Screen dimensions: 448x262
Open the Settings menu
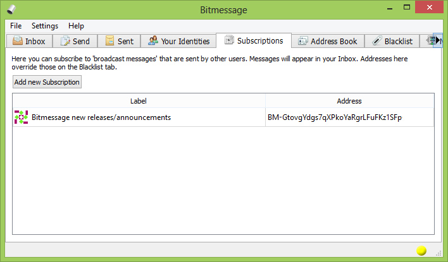click(x=45, y=26)
